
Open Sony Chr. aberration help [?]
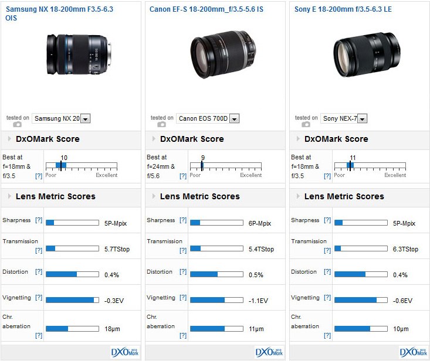(x=327, y=336)
